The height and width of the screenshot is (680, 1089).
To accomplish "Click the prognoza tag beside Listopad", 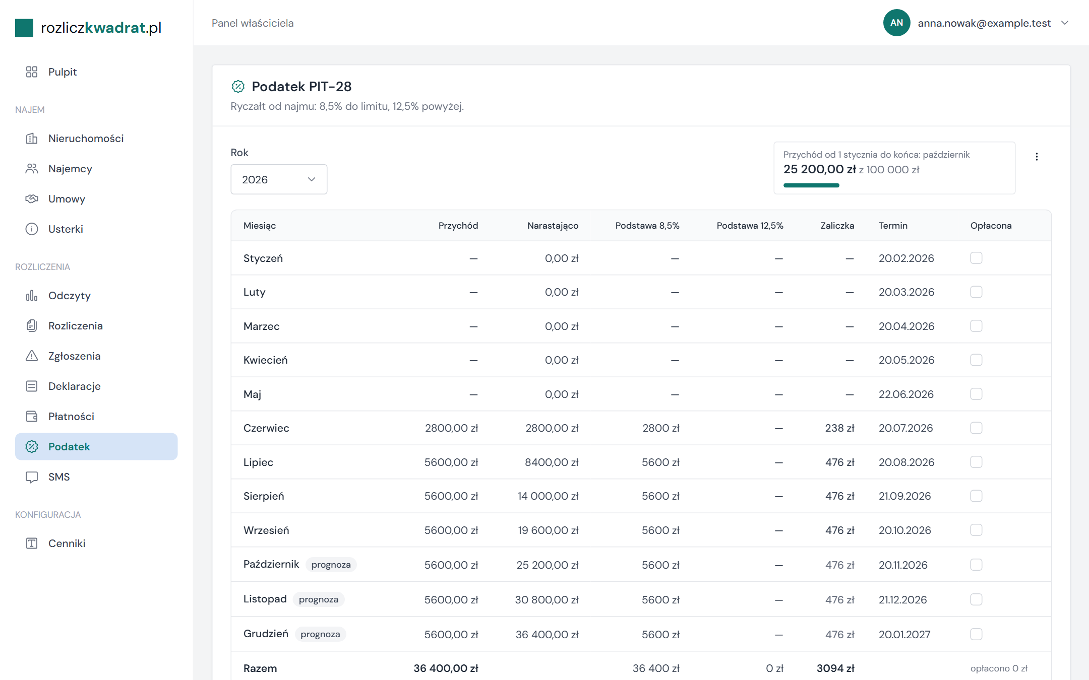I will click(x=319, y=599).
